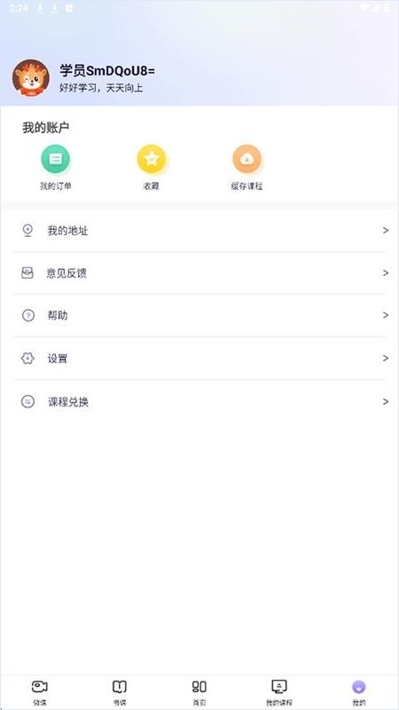Click the question mark help icon
This screenshot has height=710, width=399.
(28, 316)
